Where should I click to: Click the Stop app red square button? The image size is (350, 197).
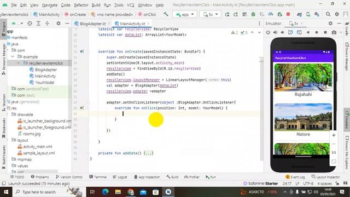coord(288,14)
